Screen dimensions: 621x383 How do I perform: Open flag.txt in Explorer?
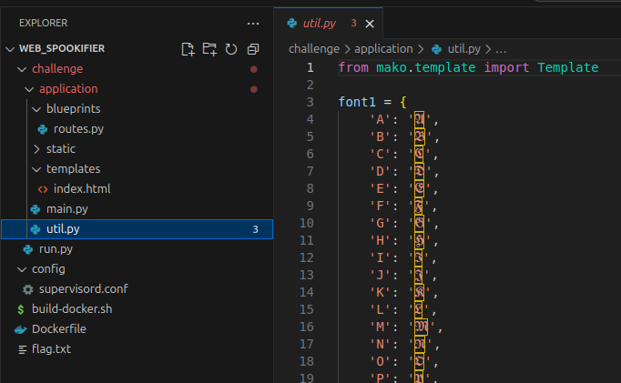coord(51,349)
